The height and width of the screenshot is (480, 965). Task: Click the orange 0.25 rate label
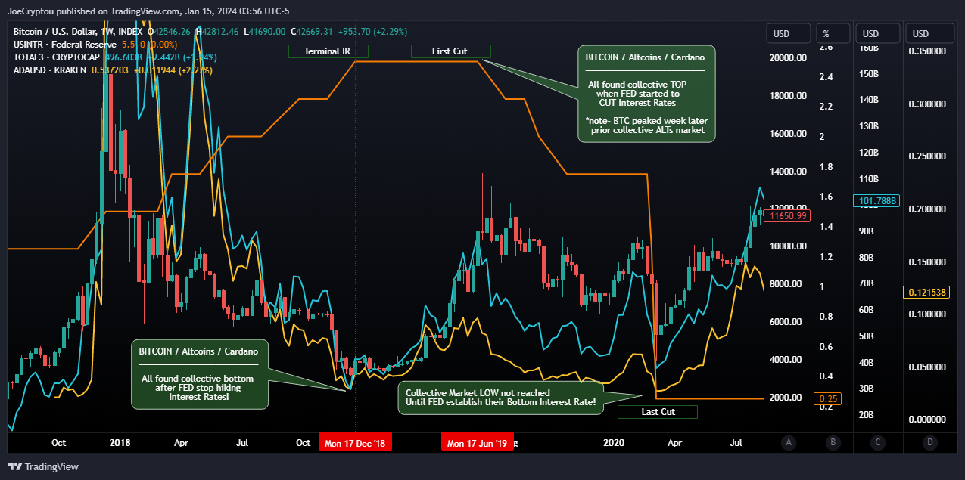pos(826,398)
